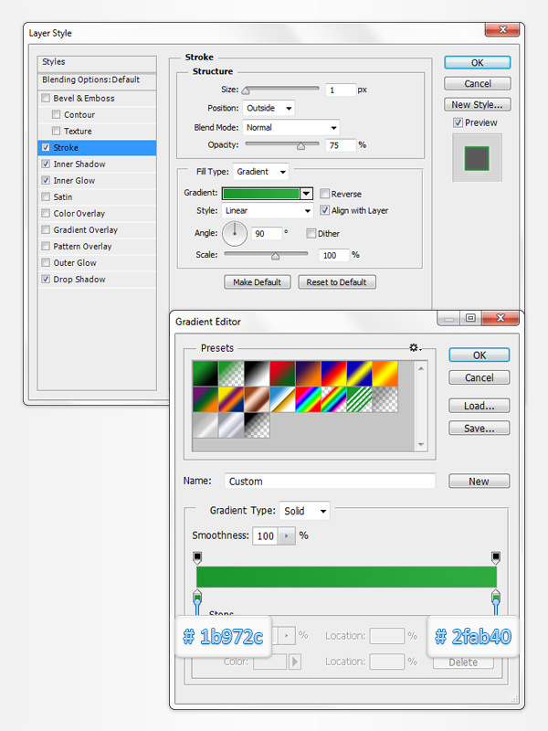Click the stroke Opacity slider handle
Image resolution: width=548 pixels, height=731 pixels.
click(300, 145)
